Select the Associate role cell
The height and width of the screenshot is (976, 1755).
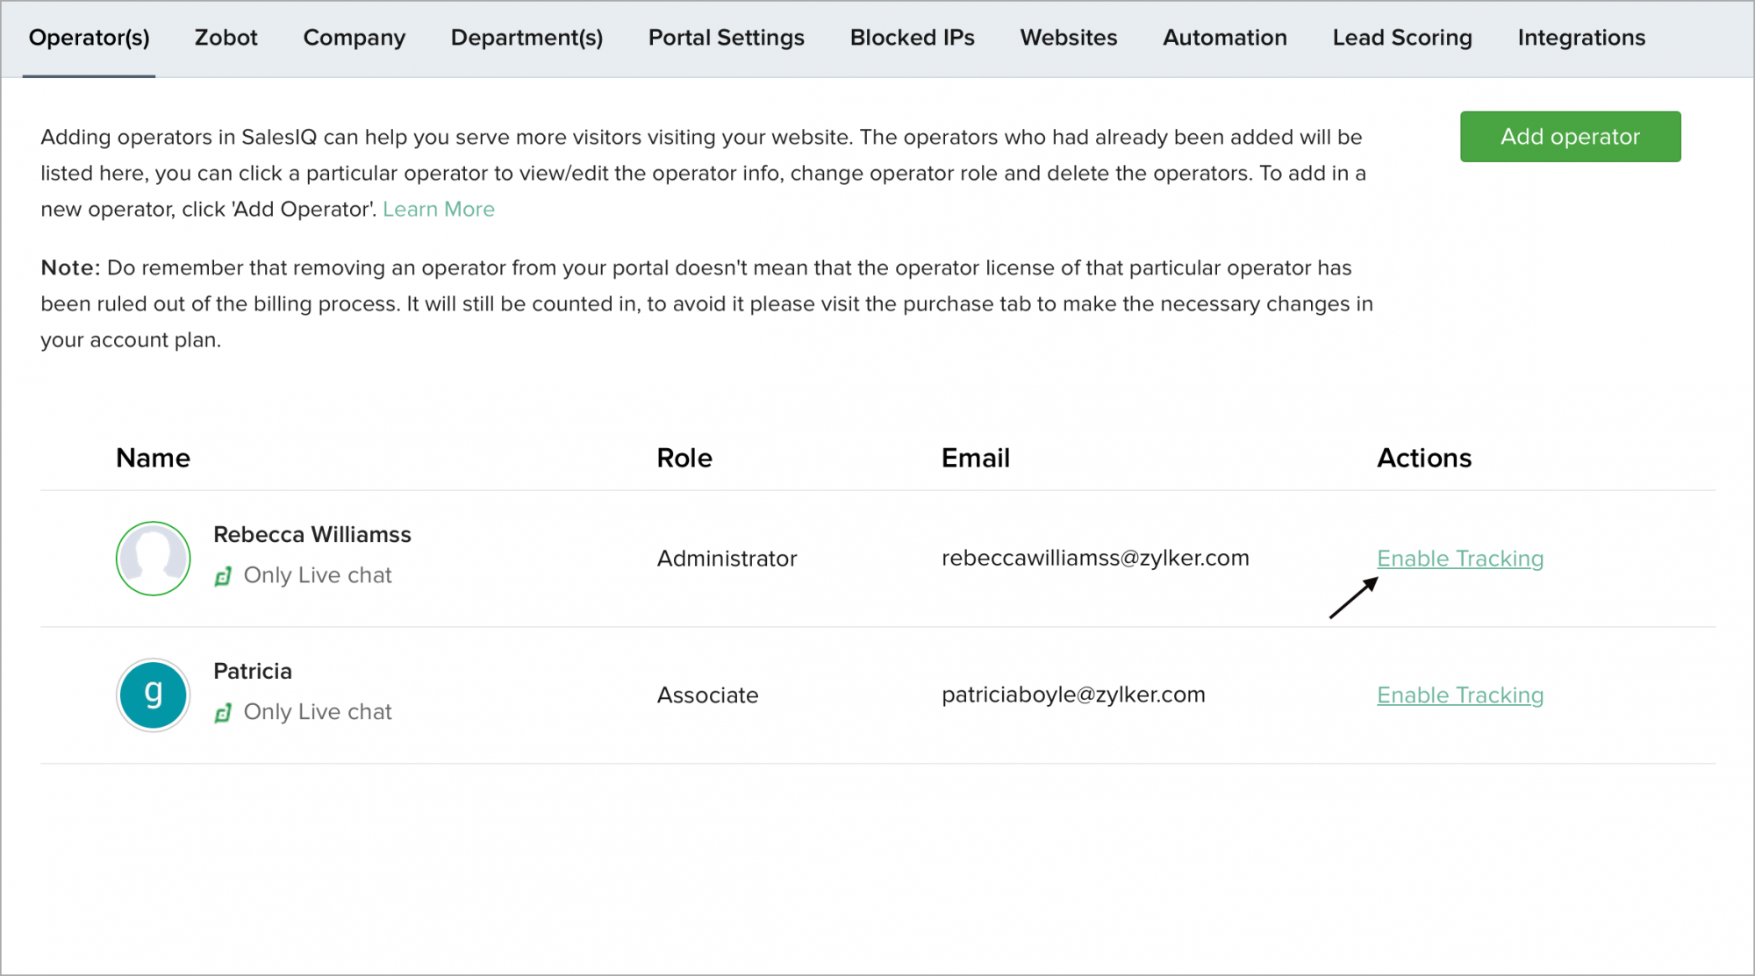point(707,695)
